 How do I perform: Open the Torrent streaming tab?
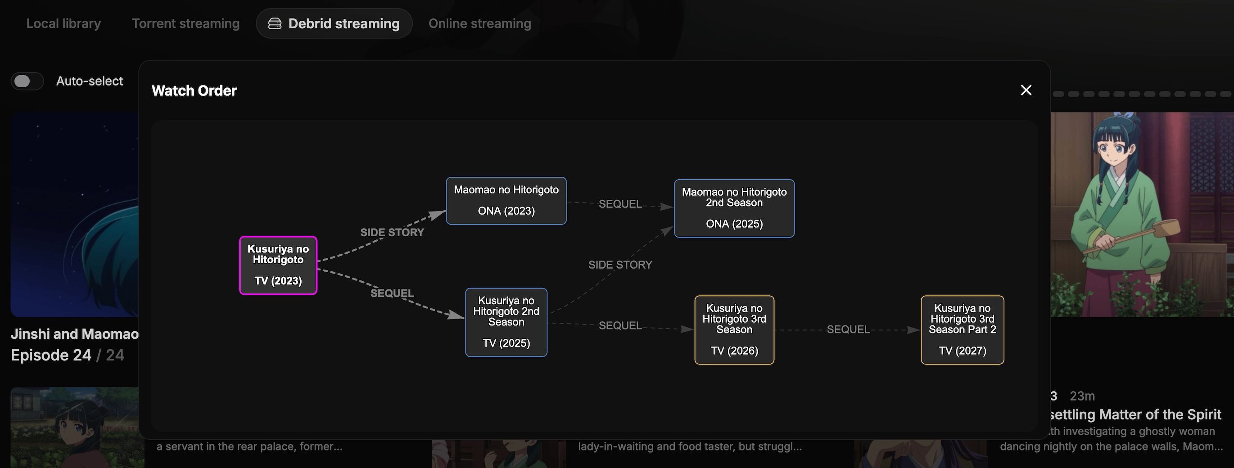[x=185, y=23]
